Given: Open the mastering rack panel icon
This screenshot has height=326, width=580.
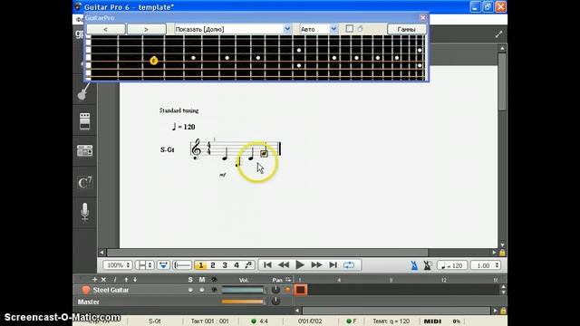Looking at the screenshot, I should pos(84,151).
